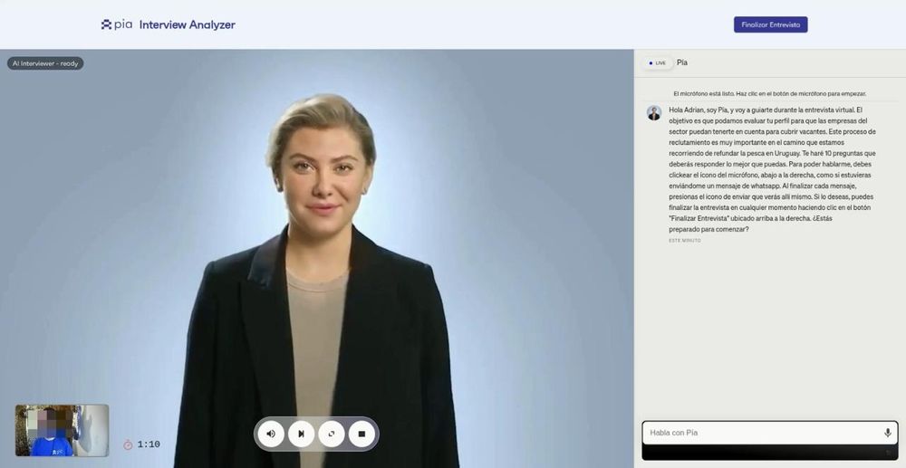The image size is (906, 468).
Task: Click the Pía name in chat header
Action: [x=682, y=62]
